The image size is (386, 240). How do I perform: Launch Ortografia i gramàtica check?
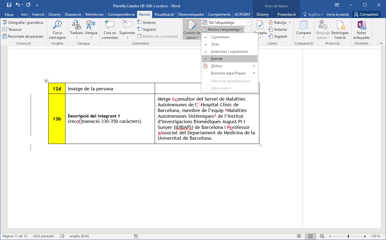pos(23,23)
